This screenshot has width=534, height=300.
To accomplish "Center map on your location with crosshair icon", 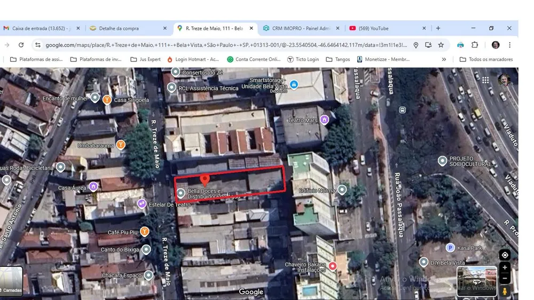I will point(505,255).
